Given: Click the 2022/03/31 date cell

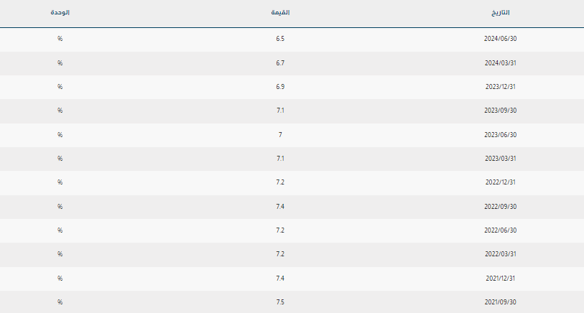Looking at the screenshot, I should click(501, 254).
